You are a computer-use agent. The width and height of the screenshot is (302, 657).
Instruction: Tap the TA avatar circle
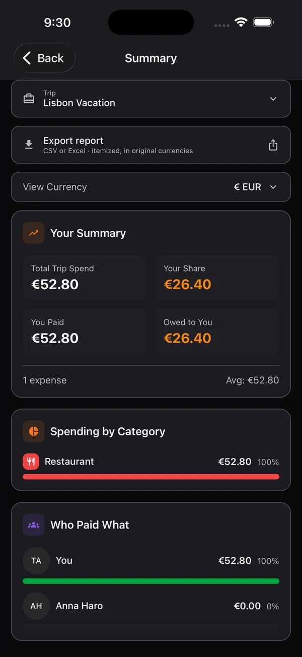(x=36, y=561)
